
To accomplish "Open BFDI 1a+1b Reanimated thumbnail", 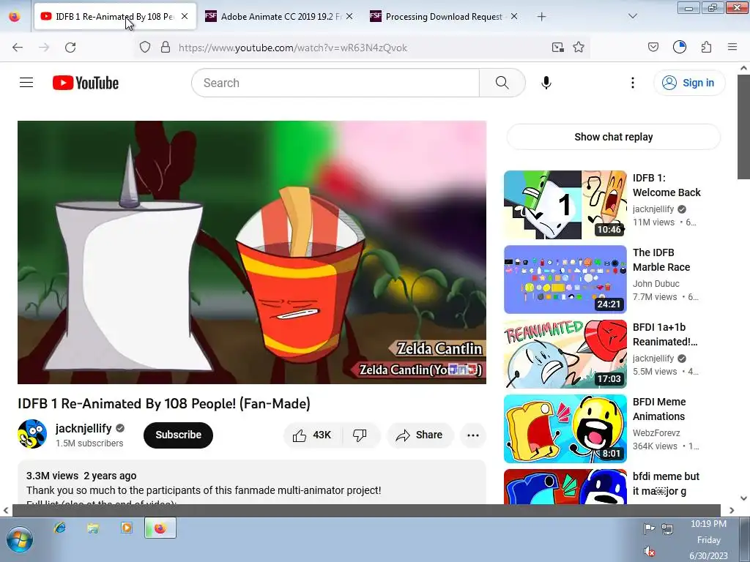I will 565,354.
